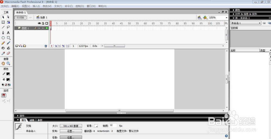Screen dimensions: 271x139
Task: Select the Gradient Transform tool
Action: [8, 22]
